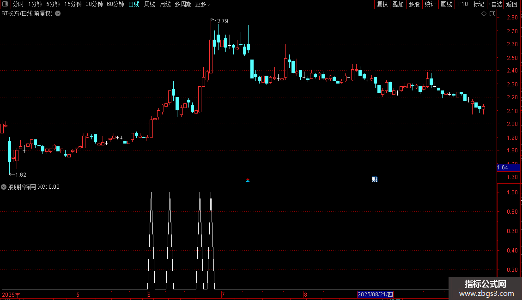The height and width of the screenshot is (300, 522).
Task: Open the 股朋指标网 indicator dropdown
Action: 4,187
